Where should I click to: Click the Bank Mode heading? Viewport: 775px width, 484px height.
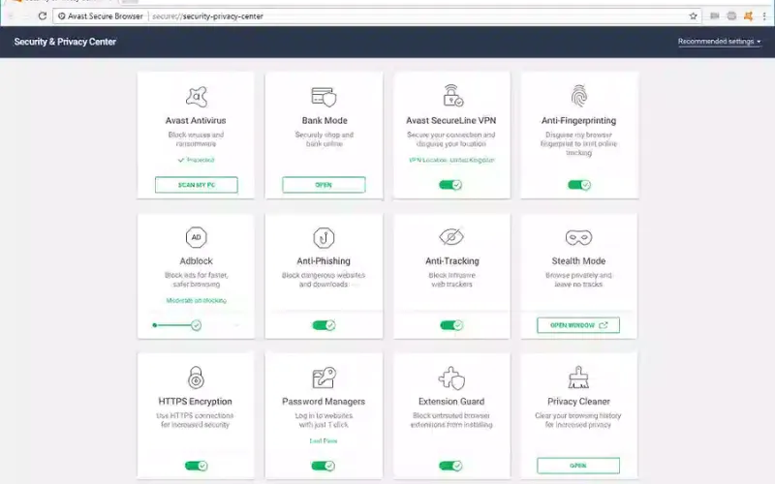tap(325, 120)
